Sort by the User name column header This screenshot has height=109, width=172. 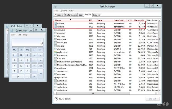(x=120, y=20)
